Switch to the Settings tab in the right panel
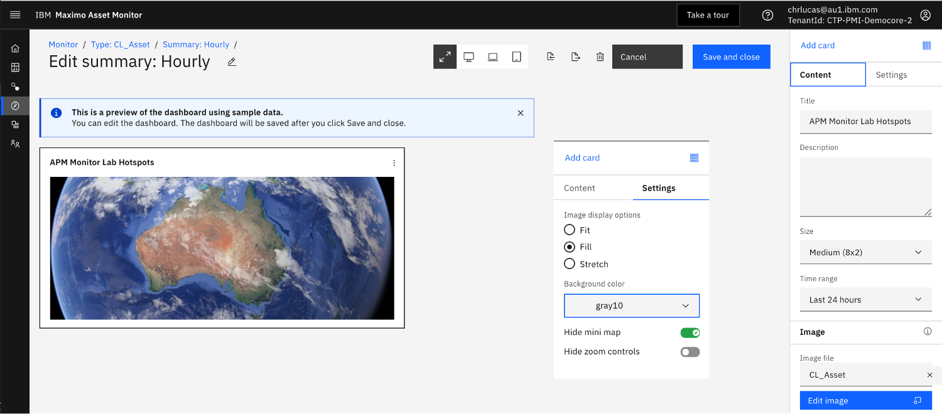 pyautogui.click(x=891, y=75)
